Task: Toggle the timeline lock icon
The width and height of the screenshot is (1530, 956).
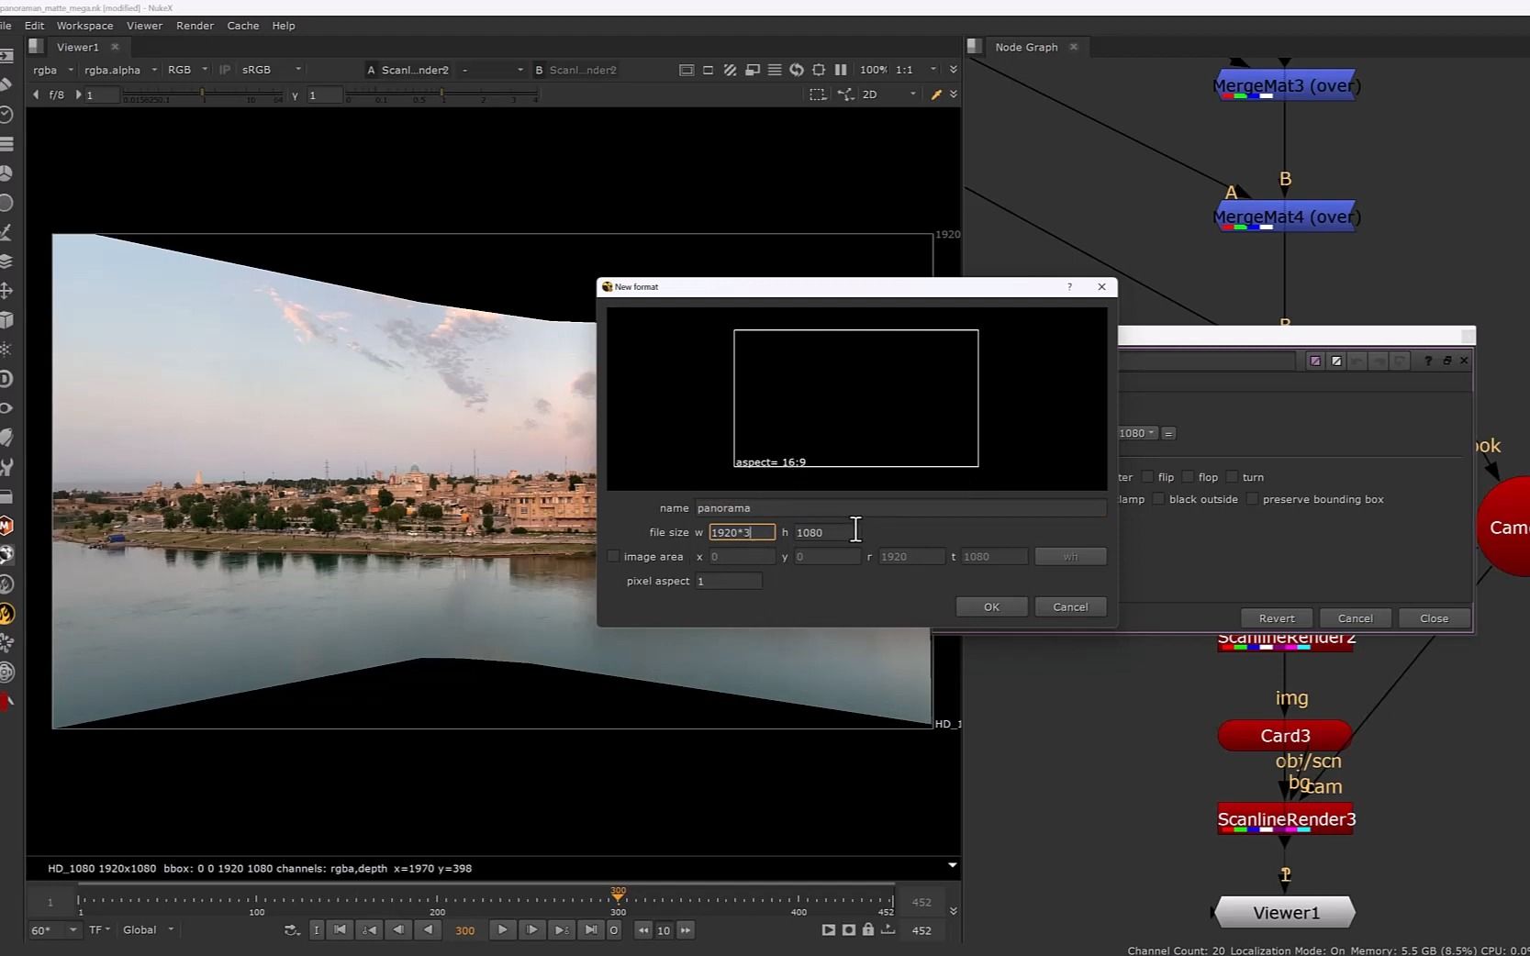Action: (867, 929)
